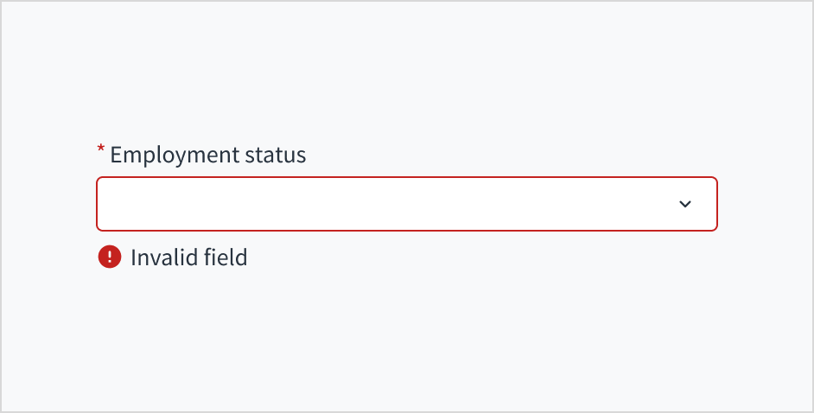Click the circular alert icon beside Invalid field
This screenshot has height=413, width=814.
[x=110, y=257]
